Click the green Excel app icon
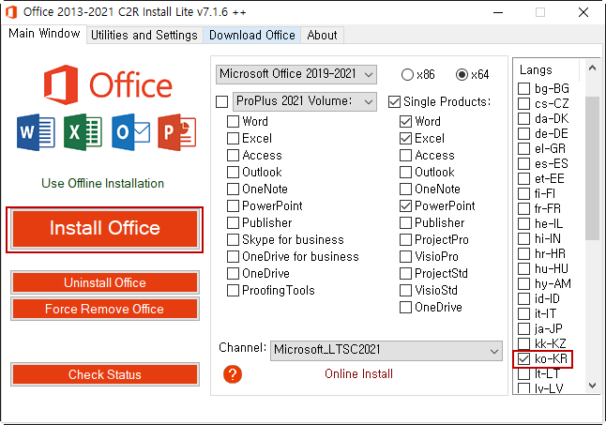Screen dimensions: 606x425 click(x=83, y=132)
